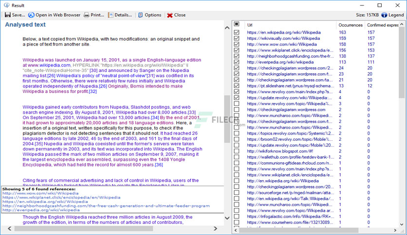Open the en.wikipedia.org Talk:Wikipedia URL
Screen dimensions: 407x235
coord(290,199)
